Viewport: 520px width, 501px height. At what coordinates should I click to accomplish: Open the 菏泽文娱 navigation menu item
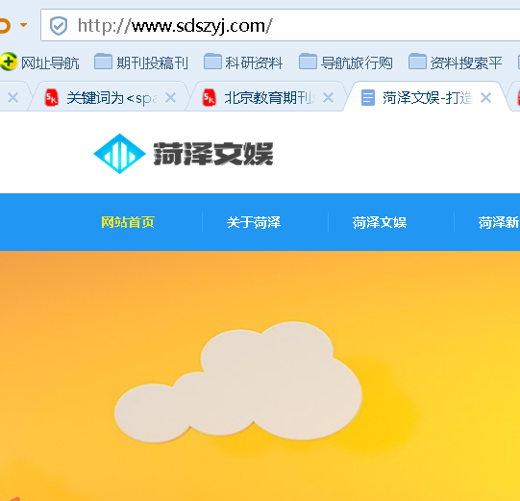click(x=380, y=222)
